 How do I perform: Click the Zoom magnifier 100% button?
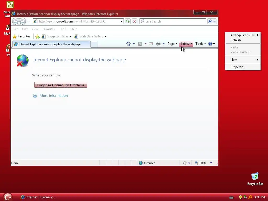(x=201, y=163)
